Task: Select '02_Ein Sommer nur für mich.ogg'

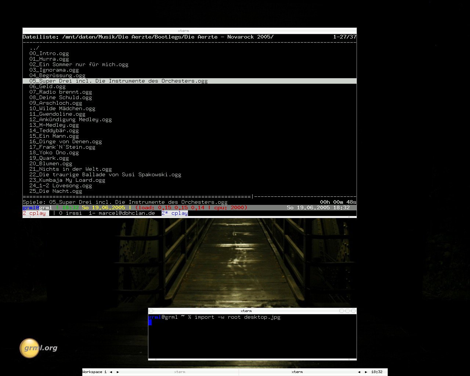Action: (79, 64)
